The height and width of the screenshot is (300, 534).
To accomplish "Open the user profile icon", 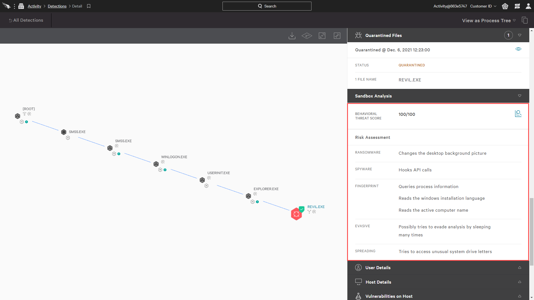I will (x=528, y=6).
